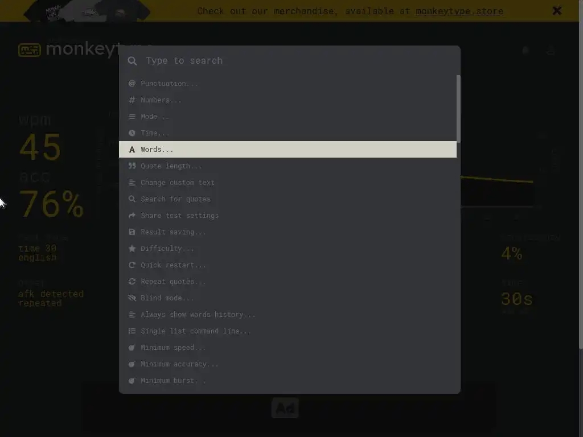Open the Punctuation... command
Screen dimensions: 583x437
tap(288, 83)
